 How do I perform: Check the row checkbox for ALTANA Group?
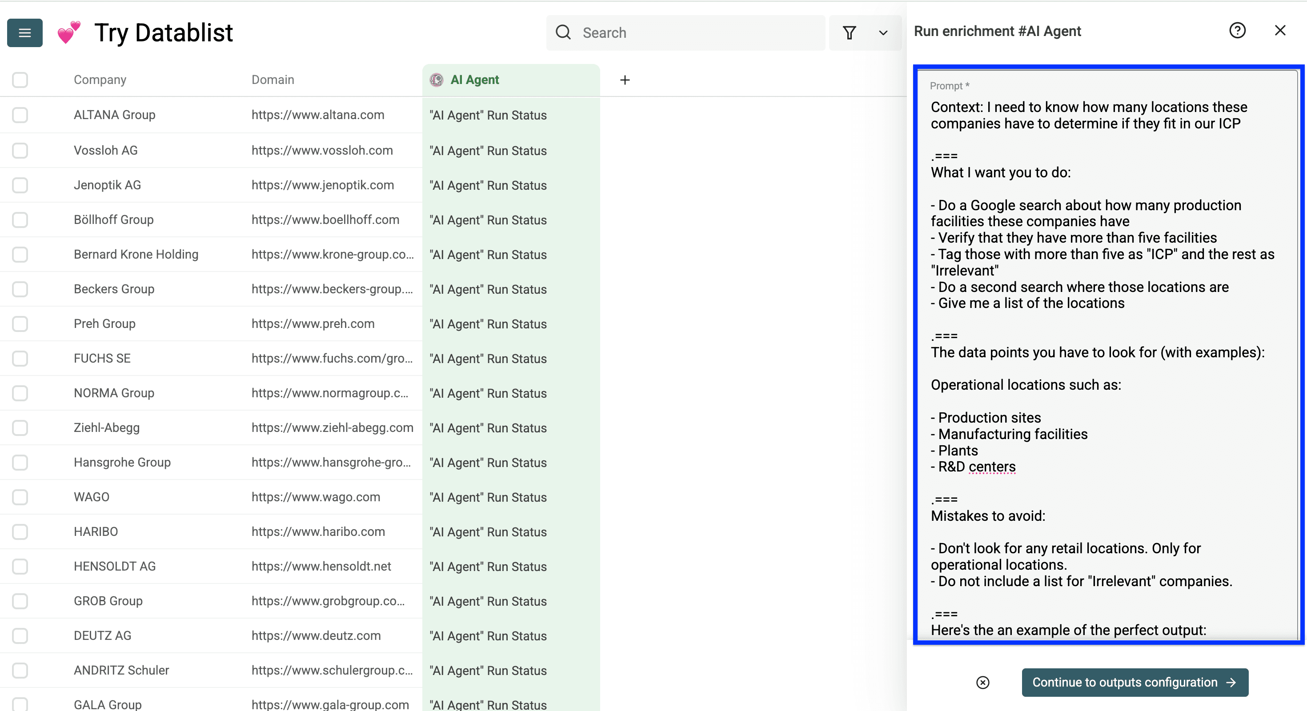[x=20, y=115]
